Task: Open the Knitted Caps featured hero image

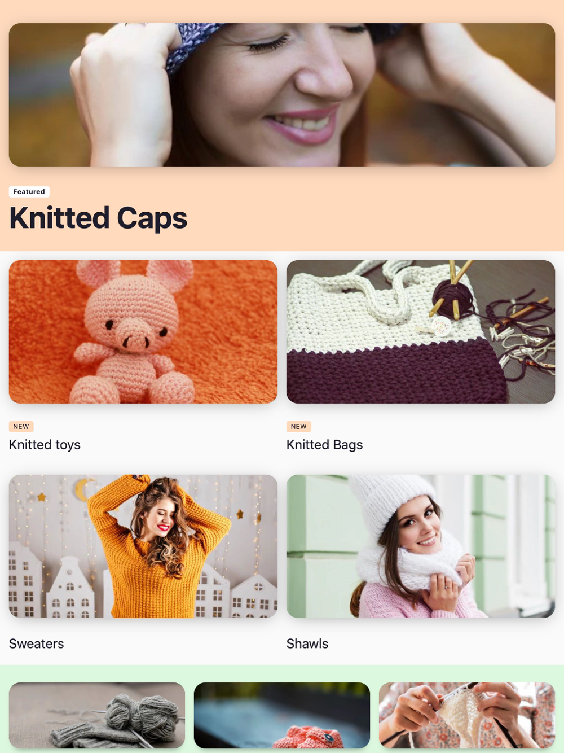Action: (x=282, y=95)
